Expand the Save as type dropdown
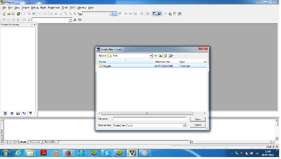Viewport: 281px width, 159px height. (x=184, y=125)
